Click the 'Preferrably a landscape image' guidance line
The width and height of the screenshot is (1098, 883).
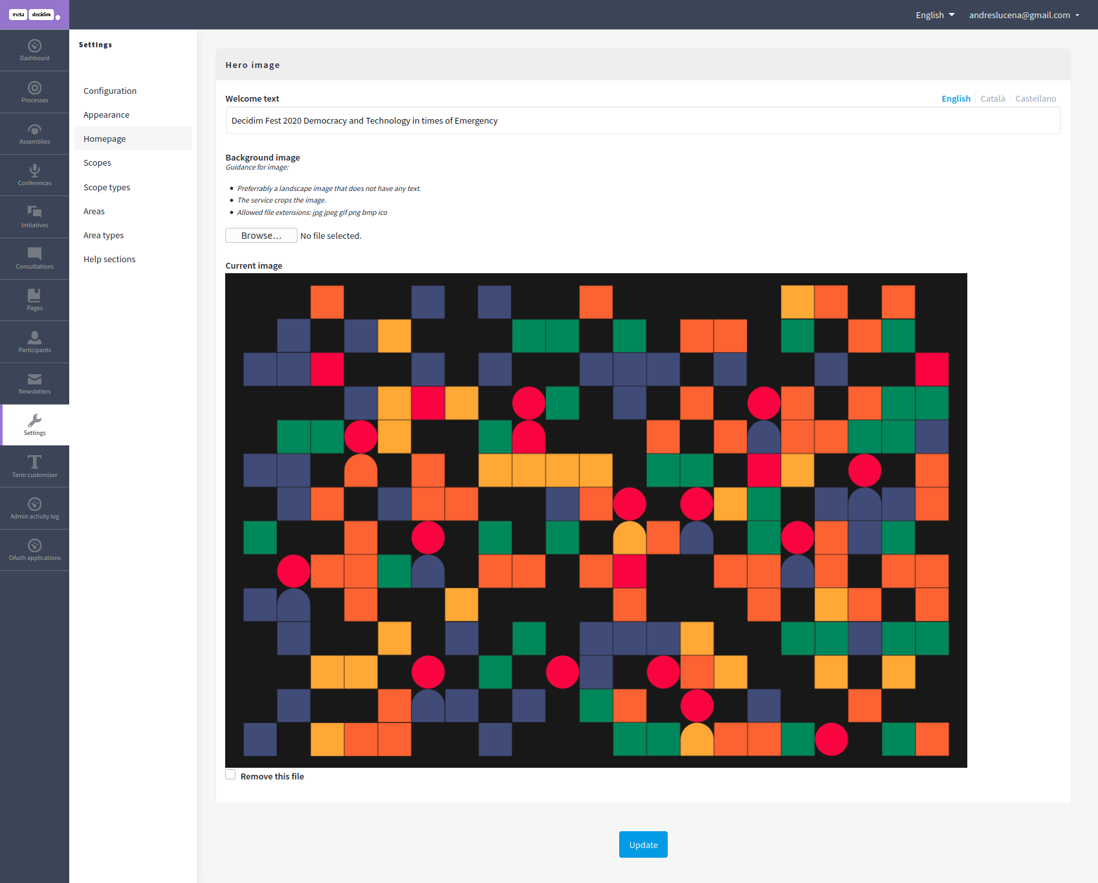329,188
